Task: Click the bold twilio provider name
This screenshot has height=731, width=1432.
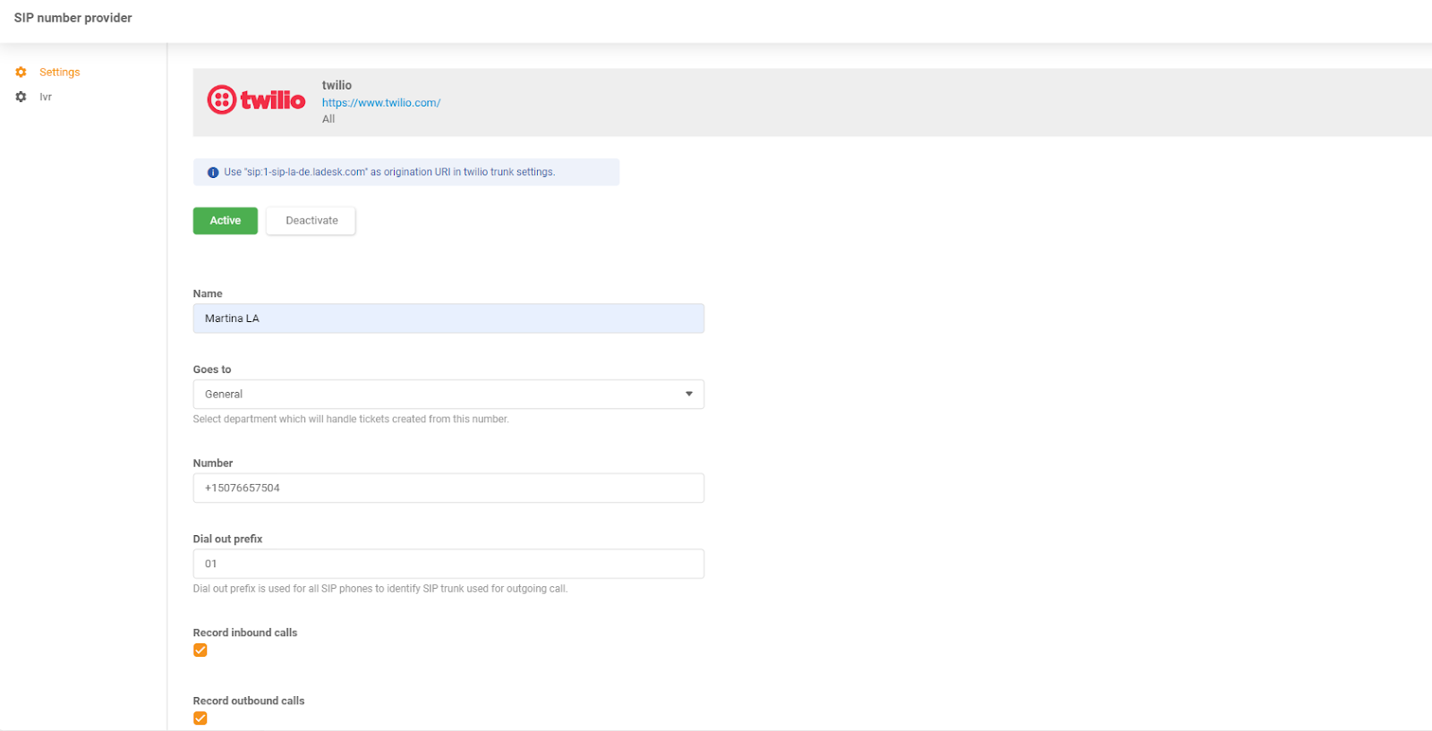Action: (x=337, y=85)
